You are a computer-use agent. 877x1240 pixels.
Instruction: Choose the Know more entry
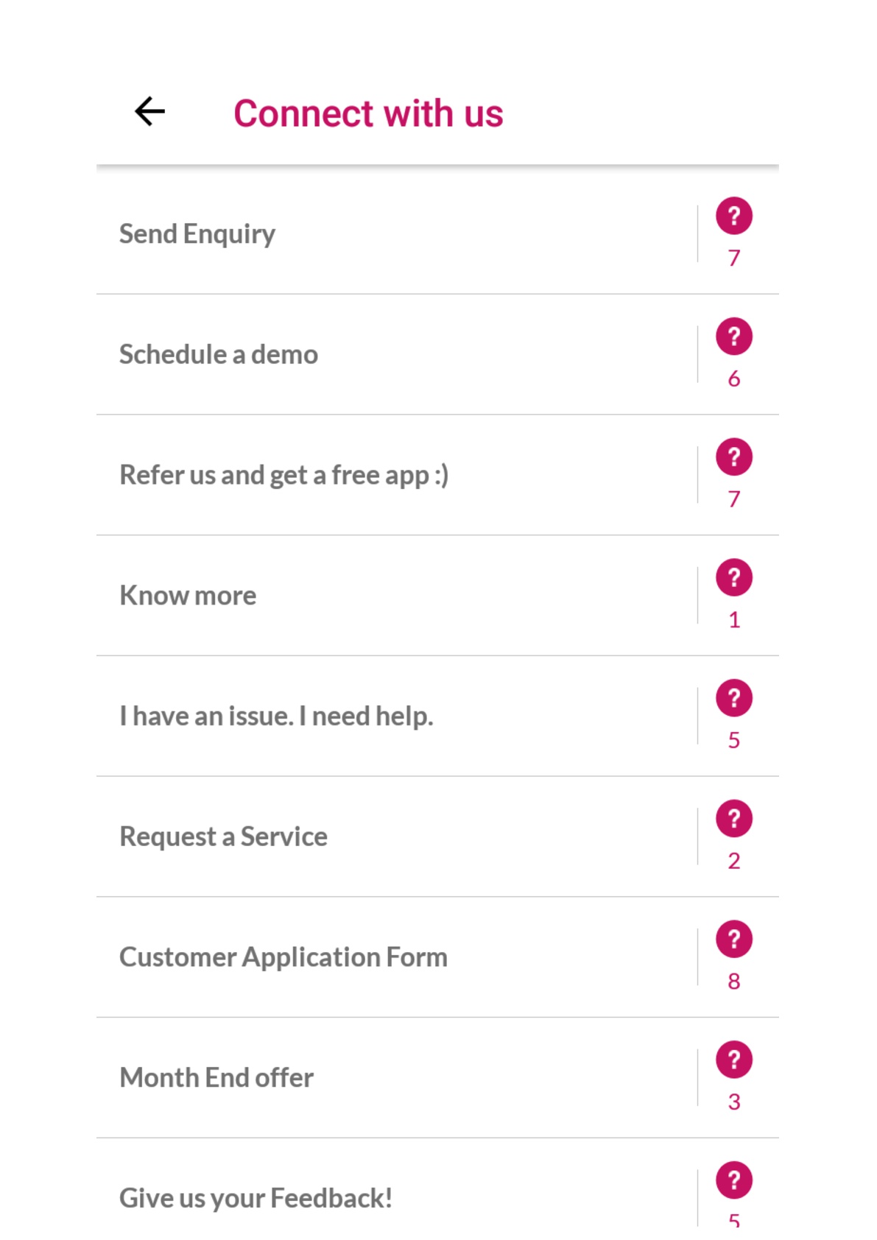[x=188, y=596]
